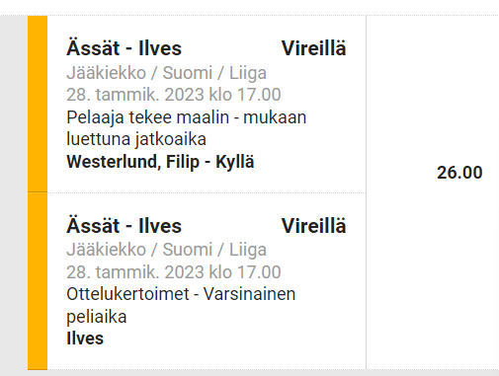Click the Vireillä status of the Ottelukertoimet bet
499x376 pixels.
click(x=313, y=226)
